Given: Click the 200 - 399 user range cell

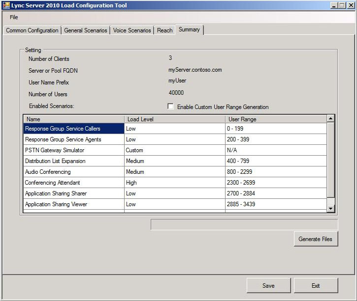Looking at the screenshot, I should click(x=276, y=139).
